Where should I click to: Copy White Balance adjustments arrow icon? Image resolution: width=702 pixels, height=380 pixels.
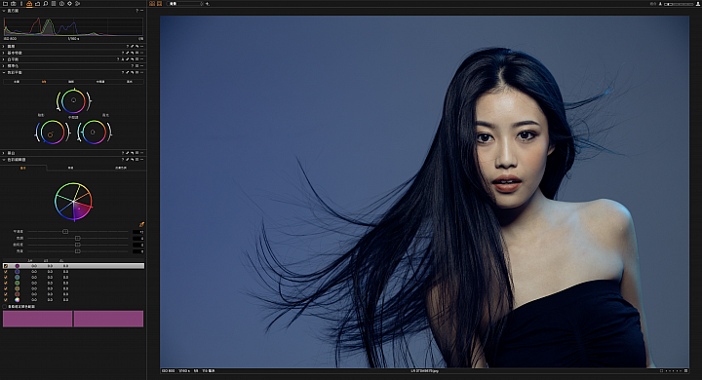point(127,59)
